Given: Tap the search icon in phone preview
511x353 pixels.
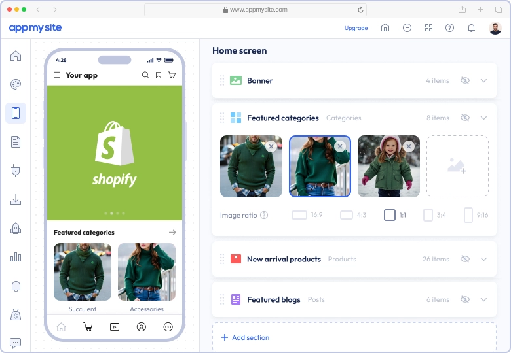Looking at the screenshot, I should point(145,75).
